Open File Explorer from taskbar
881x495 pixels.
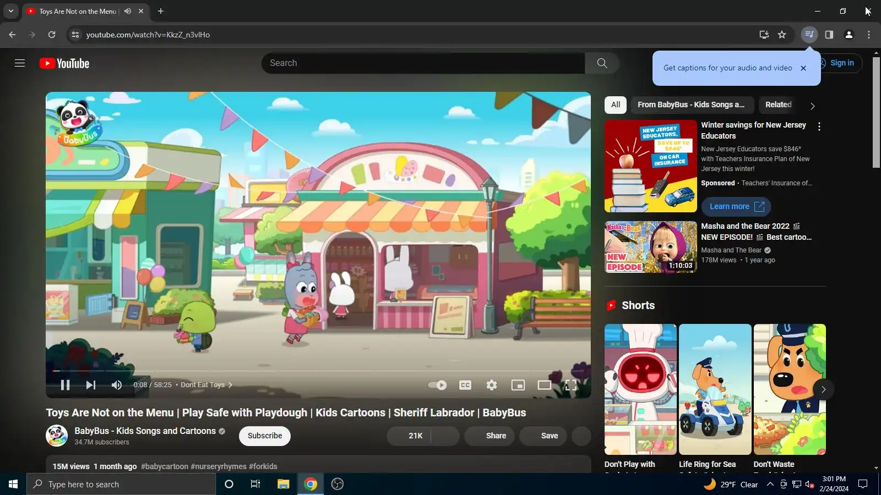283,484
